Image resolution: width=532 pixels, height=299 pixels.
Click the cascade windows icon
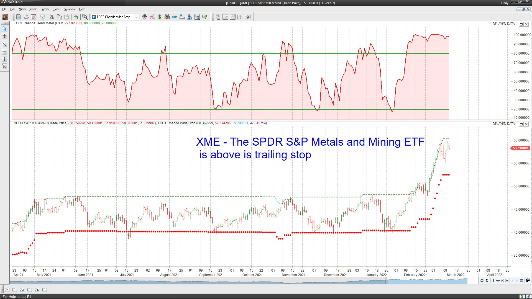218,17
